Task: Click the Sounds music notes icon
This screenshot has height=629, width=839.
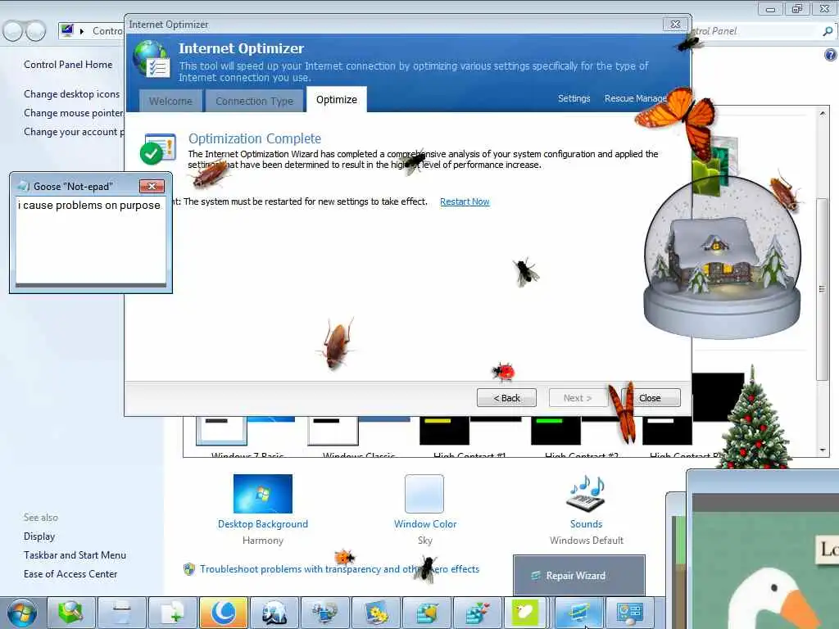Action: tap(586, 494)
